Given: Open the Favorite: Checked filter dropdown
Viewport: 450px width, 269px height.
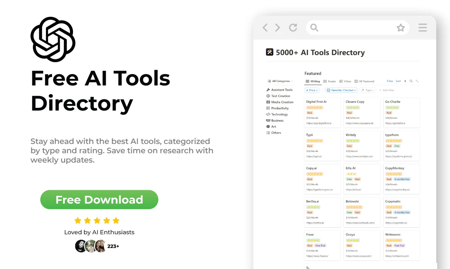Looking at the screenshot, I should coord(341,90).
